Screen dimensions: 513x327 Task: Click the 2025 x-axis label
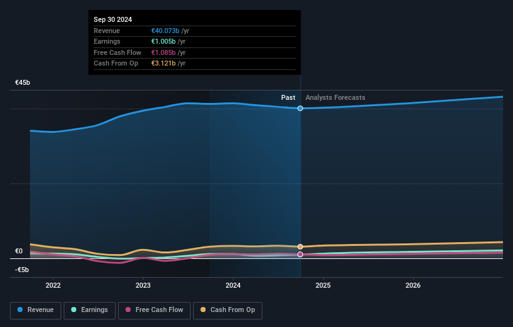[x=323, y=285]
